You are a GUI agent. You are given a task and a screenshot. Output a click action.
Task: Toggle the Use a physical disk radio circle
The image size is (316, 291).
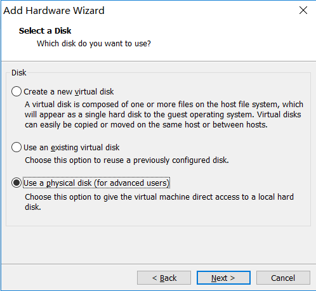pos(16,183)
